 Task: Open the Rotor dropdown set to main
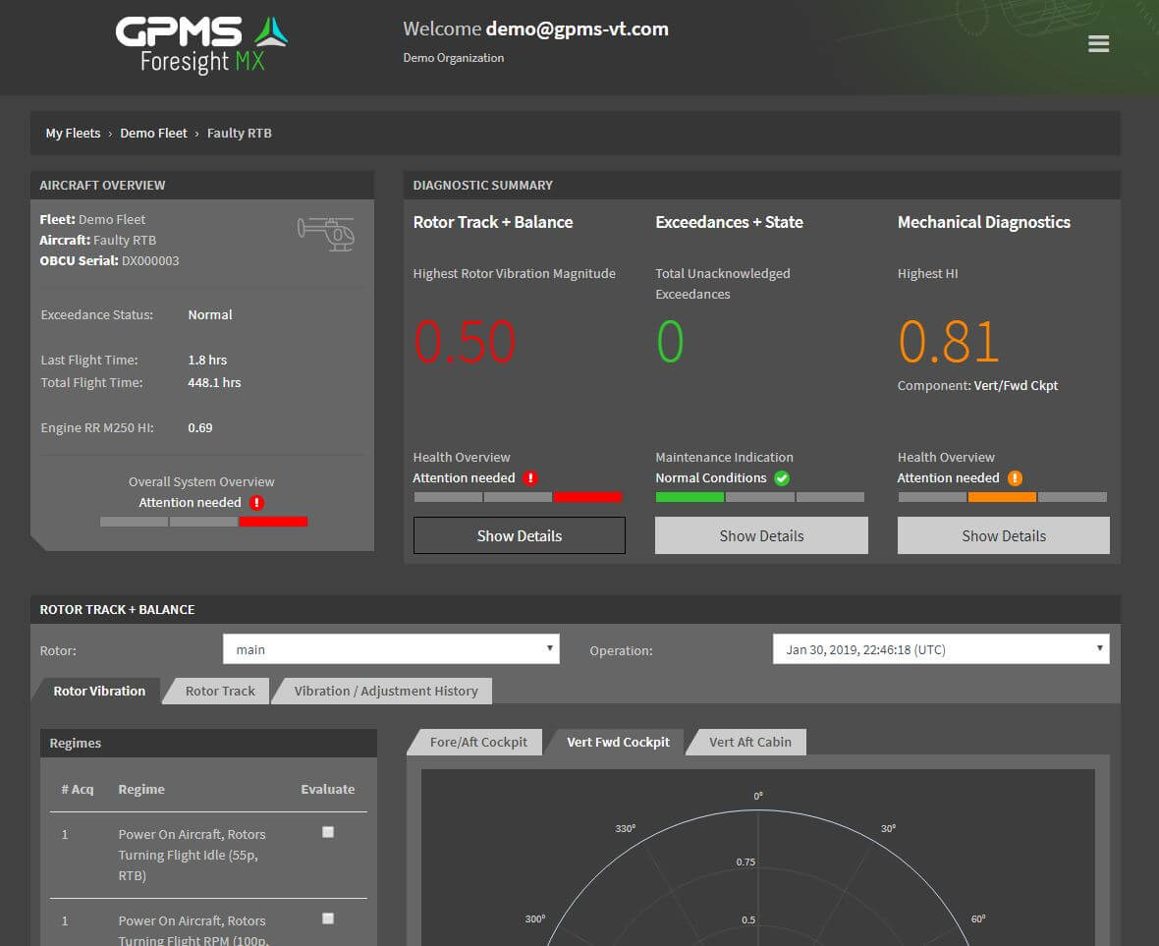(391, 649)
